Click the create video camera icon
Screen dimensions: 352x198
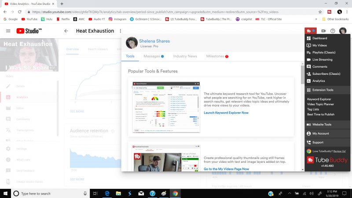pyautogui.click(x=323, y=31)
